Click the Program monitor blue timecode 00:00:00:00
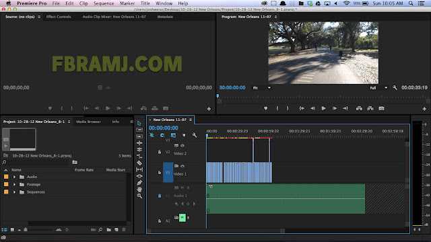This screenshot has height=242, width=431. point(232,88)
